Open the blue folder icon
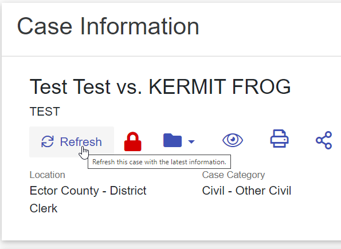Screen dimensions: 341x249 click(x=173, y=140)
